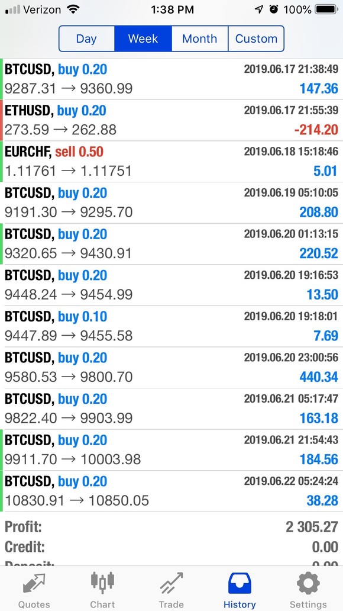
Task: Choose the Custom period filter
Action: point(256,38)
